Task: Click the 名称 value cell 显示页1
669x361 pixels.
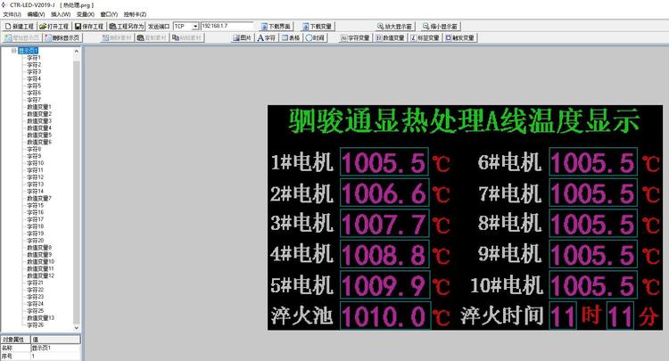Action: pyautogui.click(x=55, y=348)
